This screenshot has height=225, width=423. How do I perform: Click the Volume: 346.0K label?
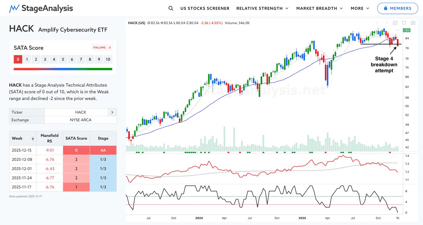[237, 23]
